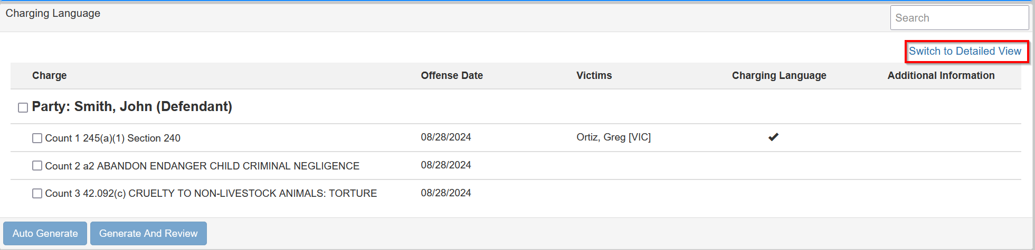Image resolution: width=1035 pixels, height=250 pixels.
Task: Tick the Count 2 Abandon Endanger Child checkbox
Action: tap(37, 166)
